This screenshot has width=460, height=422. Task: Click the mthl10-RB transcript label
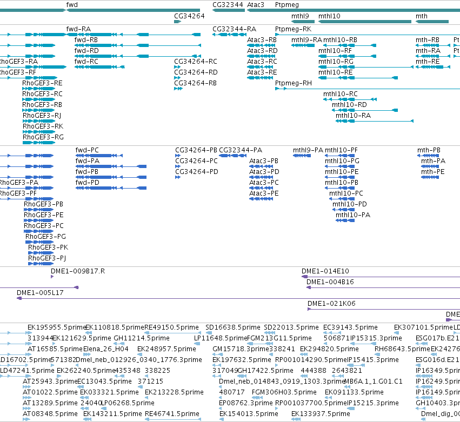[340, 40]
